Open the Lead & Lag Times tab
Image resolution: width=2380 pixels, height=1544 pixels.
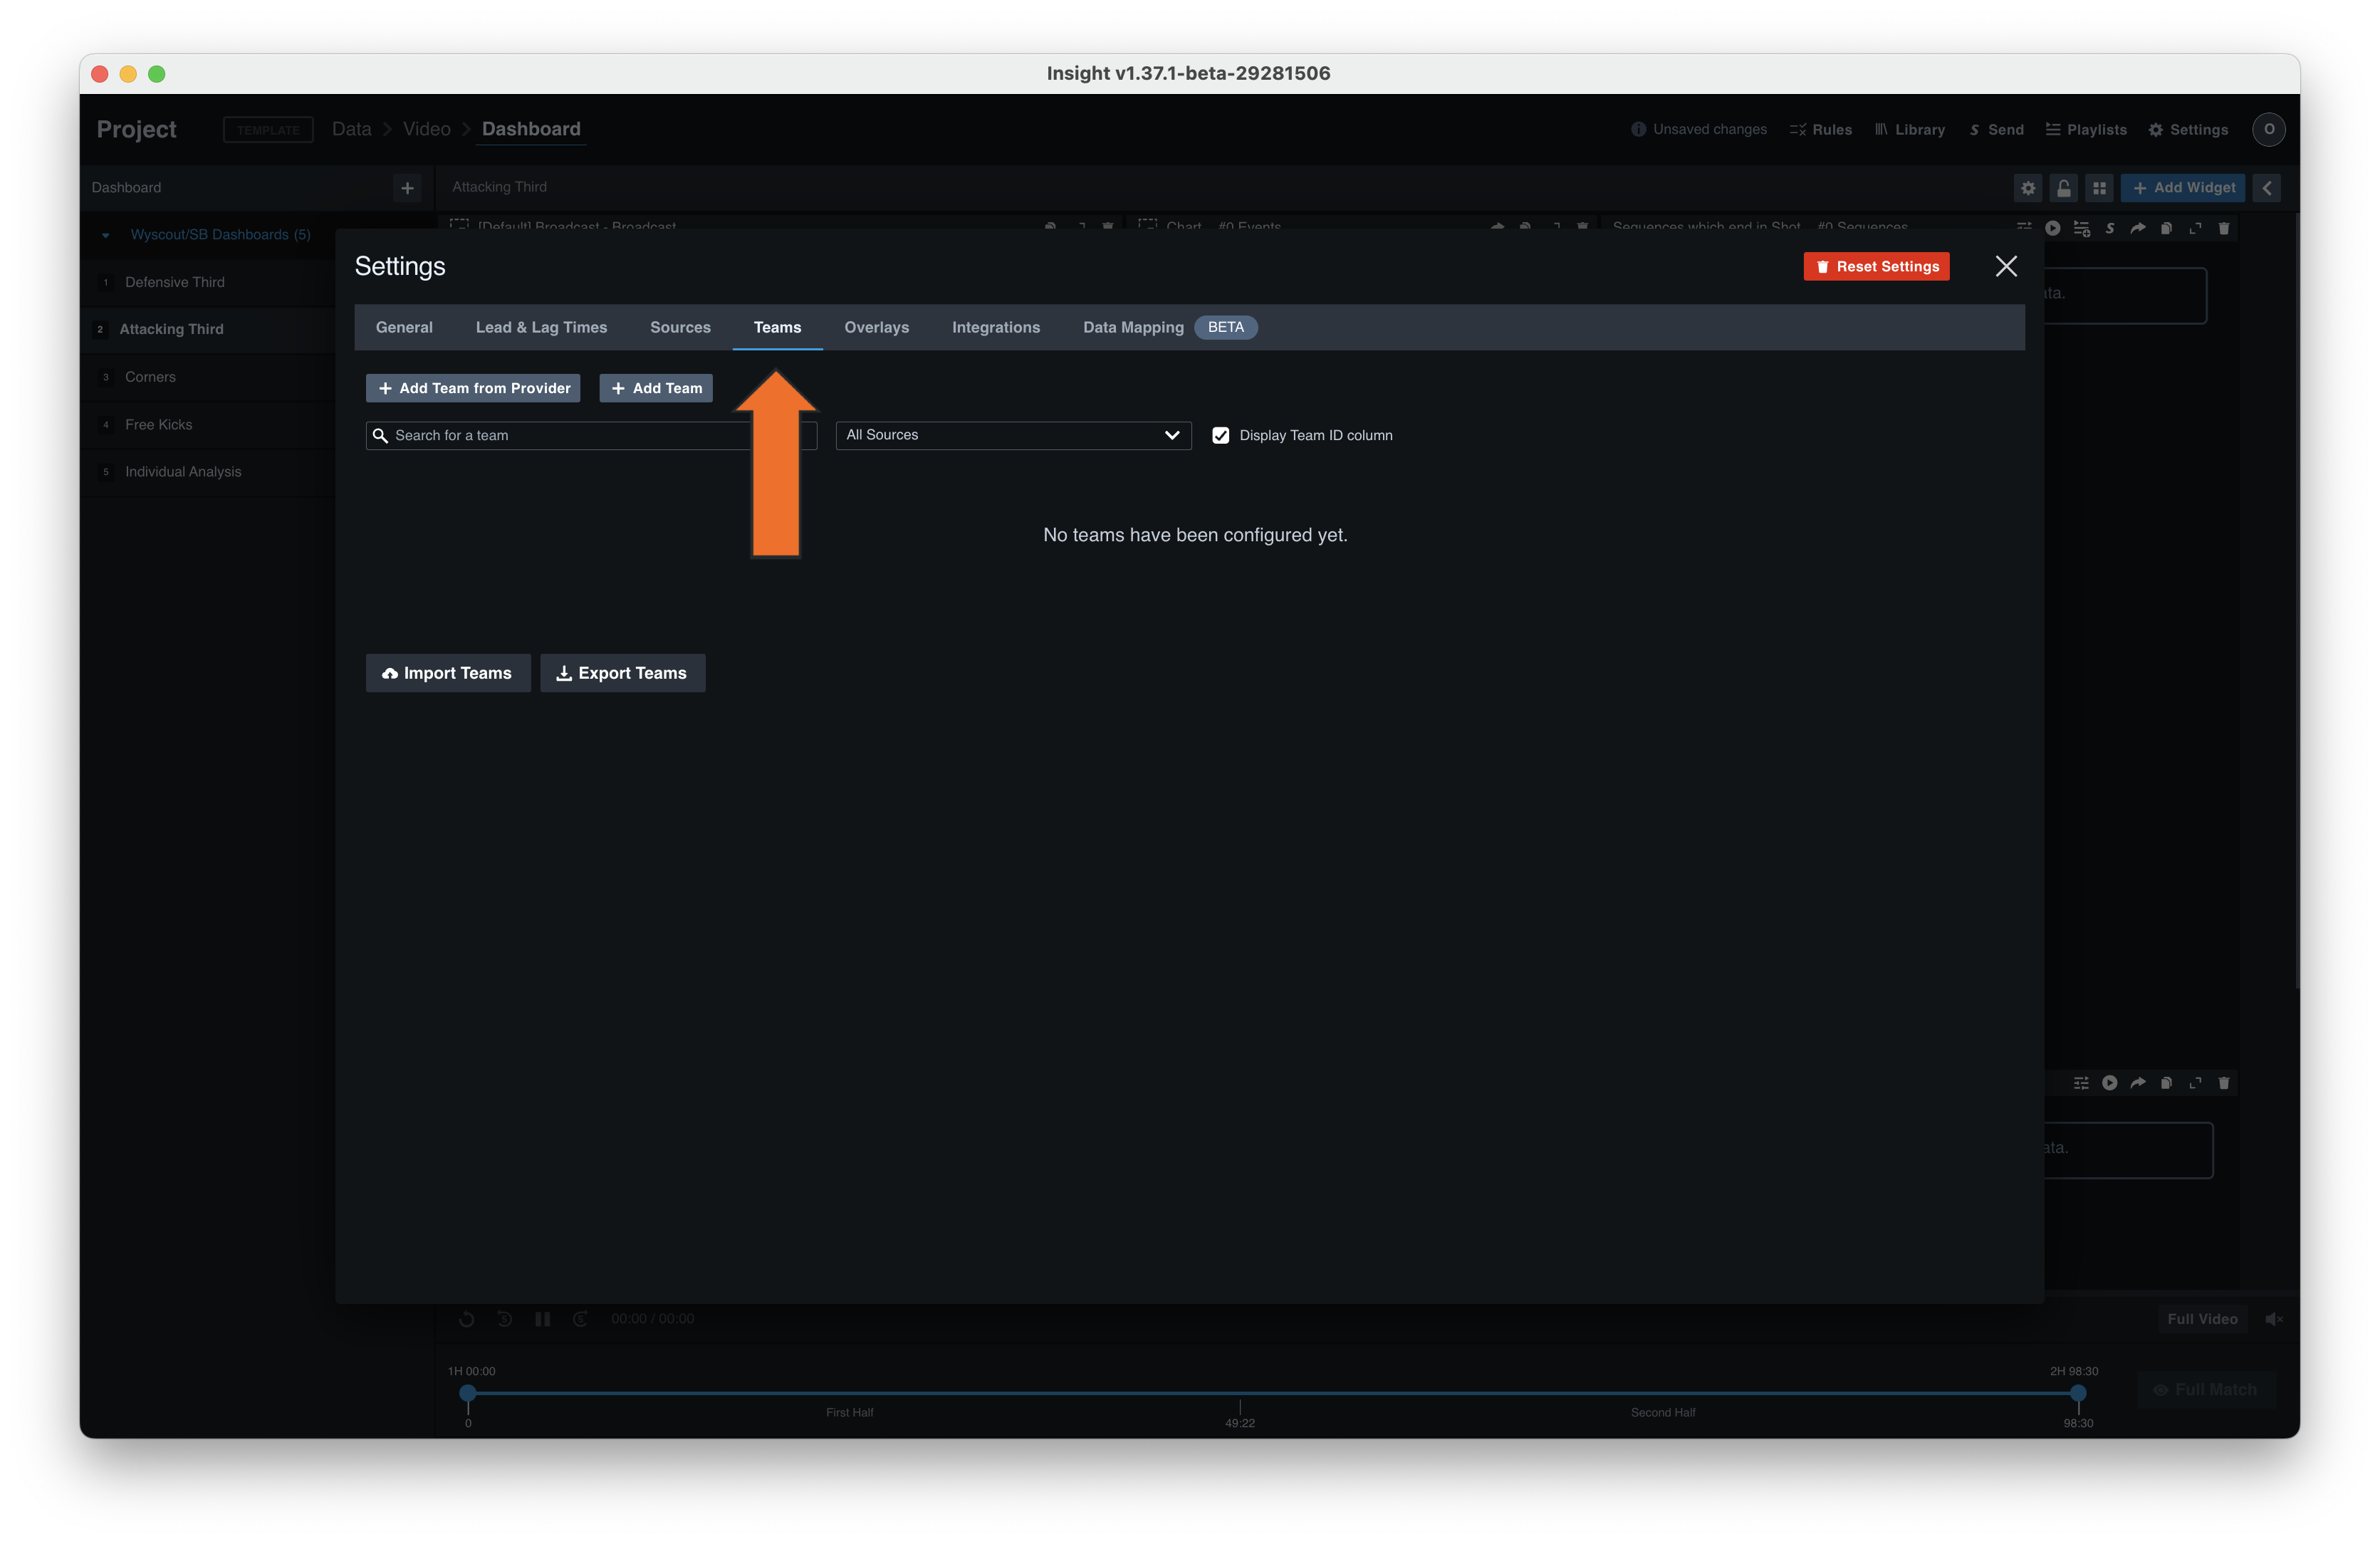pos(541,327)
